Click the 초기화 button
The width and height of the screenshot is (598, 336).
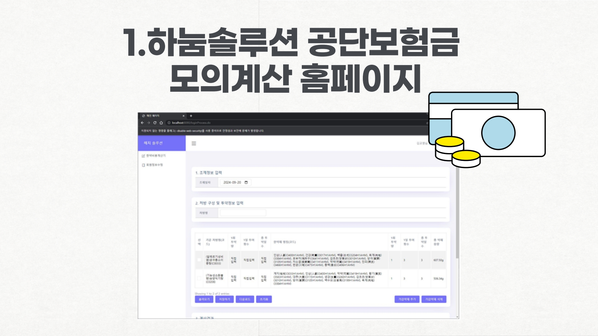tap(264, 299)
